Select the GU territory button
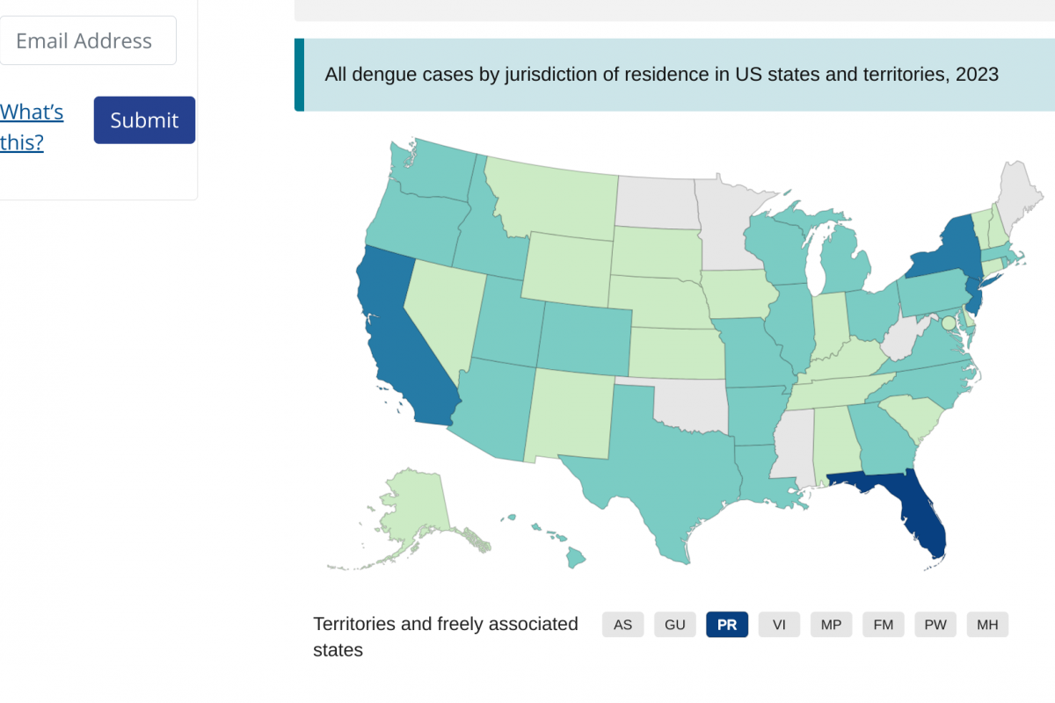Image resolution: width=1055 pixels, height=703 pixels. (675, 625)
